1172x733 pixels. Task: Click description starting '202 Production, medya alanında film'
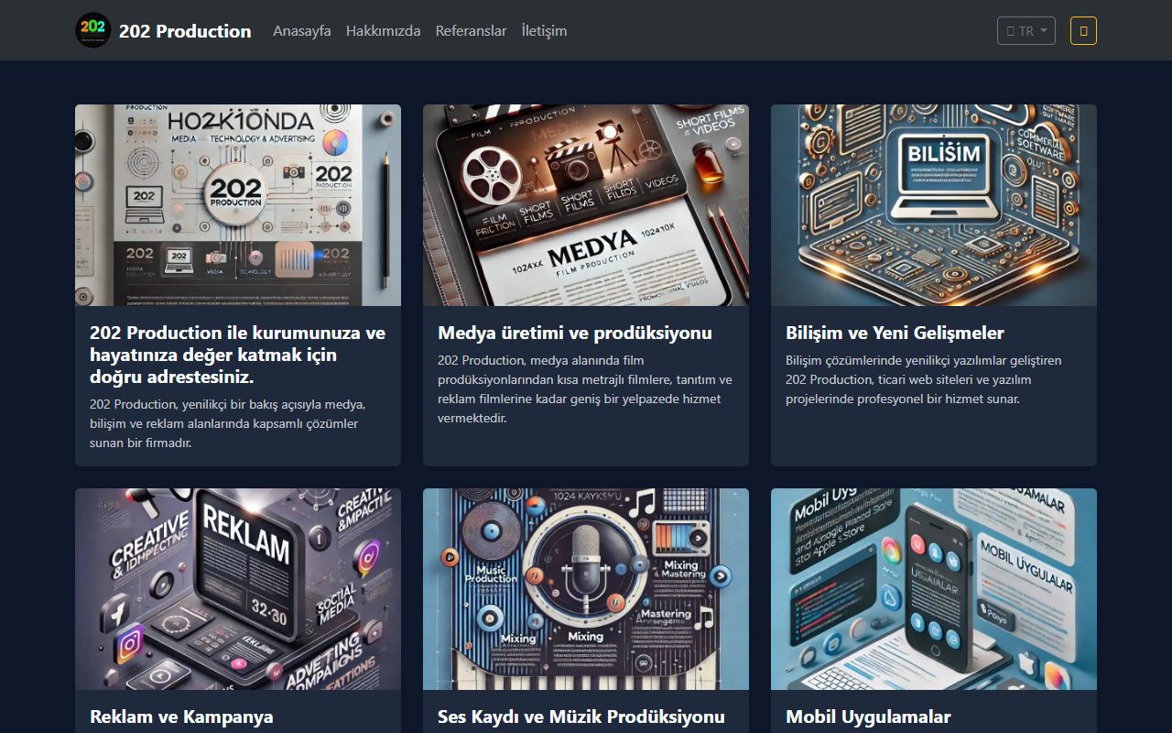(585, 389)
